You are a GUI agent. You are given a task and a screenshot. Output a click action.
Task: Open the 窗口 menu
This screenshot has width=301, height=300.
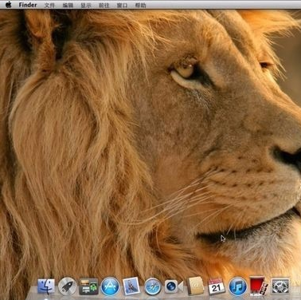[x=122, y=5]
